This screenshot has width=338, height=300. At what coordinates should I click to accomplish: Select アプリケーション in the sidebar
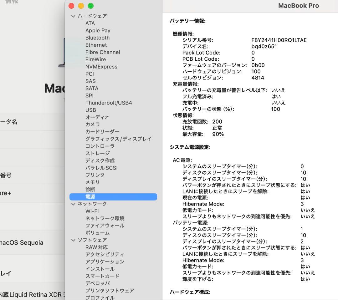coord(105,262)
